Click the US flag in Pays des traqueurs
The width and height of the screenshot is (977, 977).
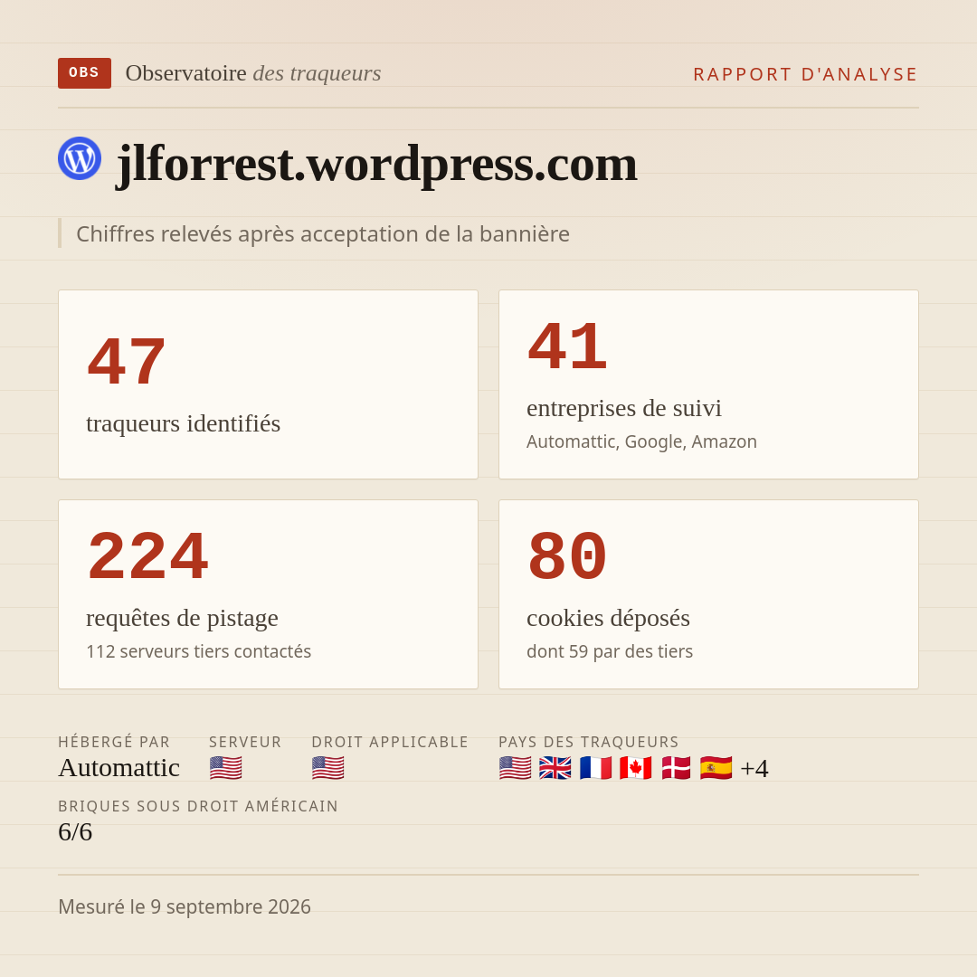click(x=516, y=768)
